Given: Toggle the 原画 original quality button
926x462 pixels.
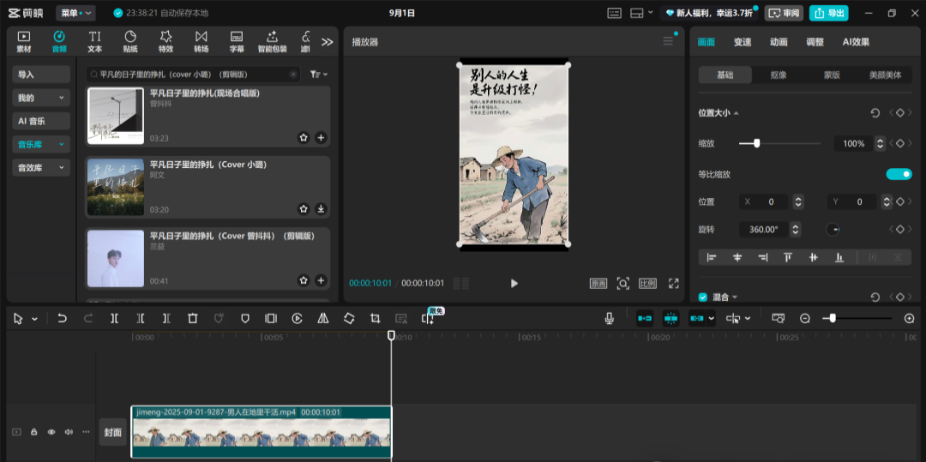Looking at the screenshot, I should click(x=598, y=283).
